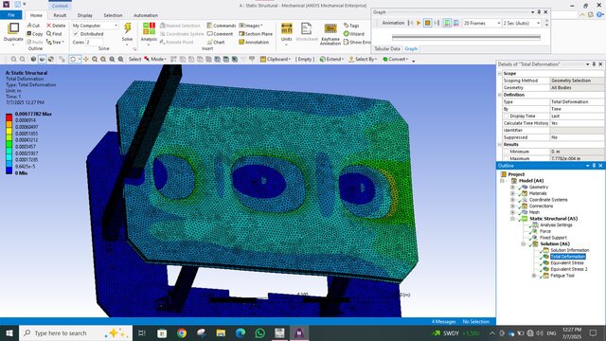606x341 pixels.
Task: Open the Mode dropdown
Action: [155, 59]
